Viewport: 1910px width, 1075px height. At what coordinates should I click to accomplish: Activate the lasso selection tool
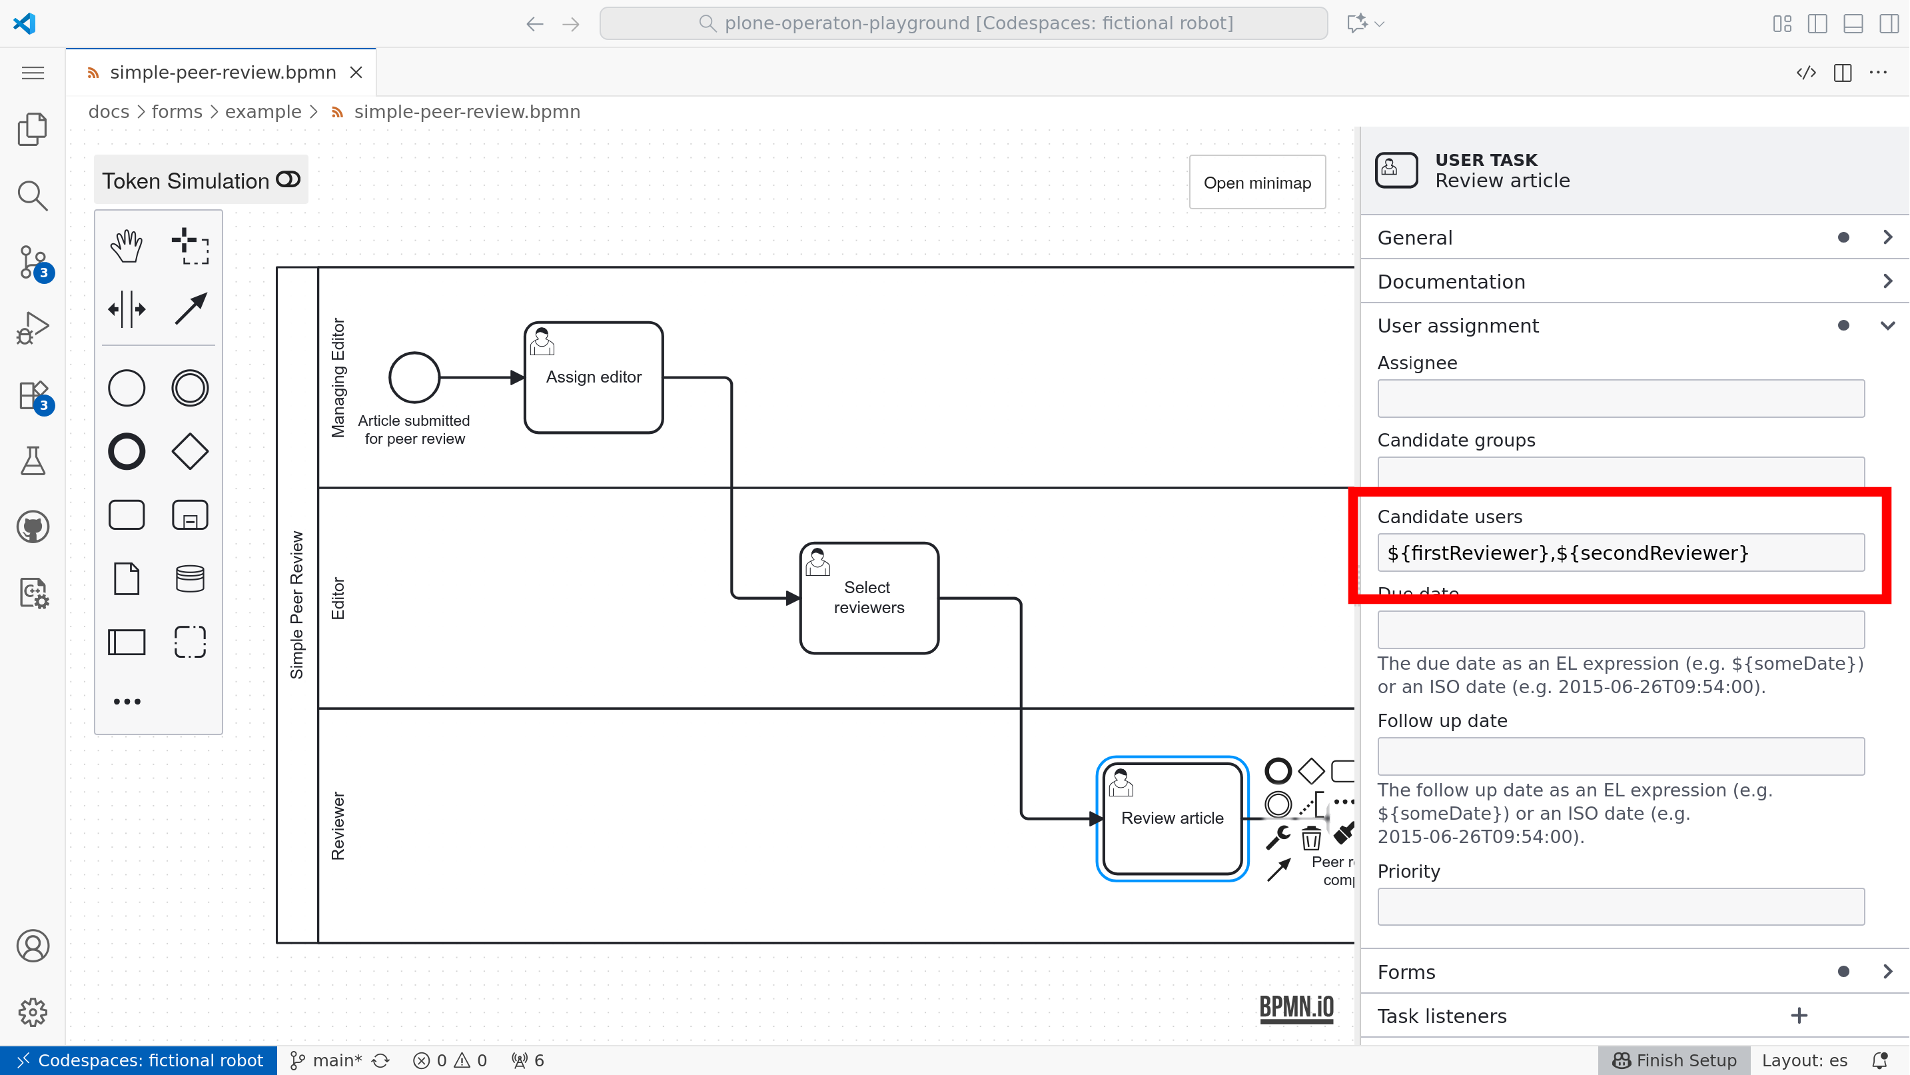[190, 247]
